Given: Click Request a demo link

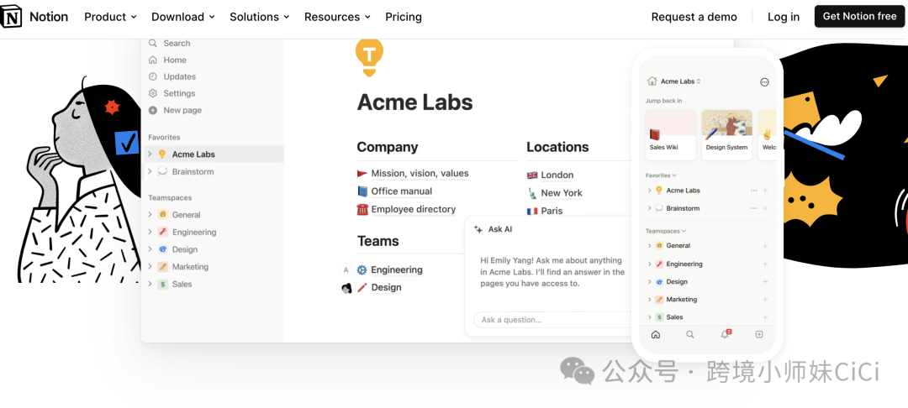Looking at the screenshot, I should (x=694, y=17).
